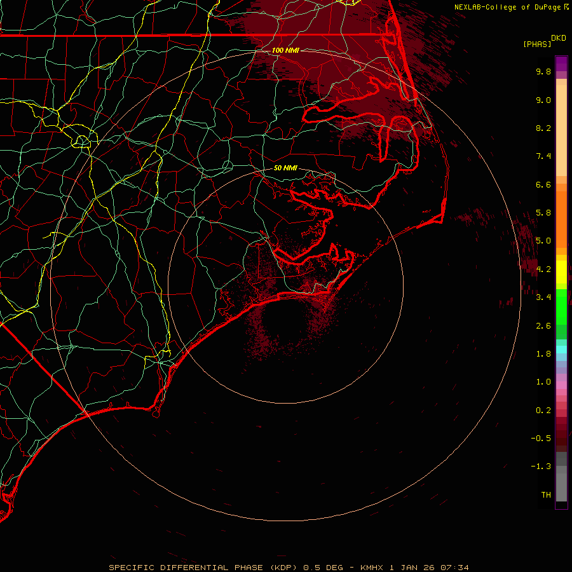572x572 pixels.
Task: Click the 07:34 timestamp in the caption
Action: pos(454,568)
